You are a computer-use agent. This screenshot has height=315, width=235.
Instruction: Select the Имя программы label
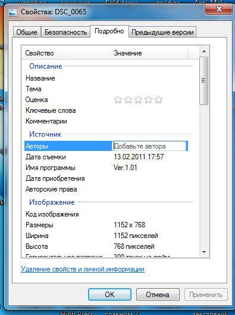coord(51,168)
